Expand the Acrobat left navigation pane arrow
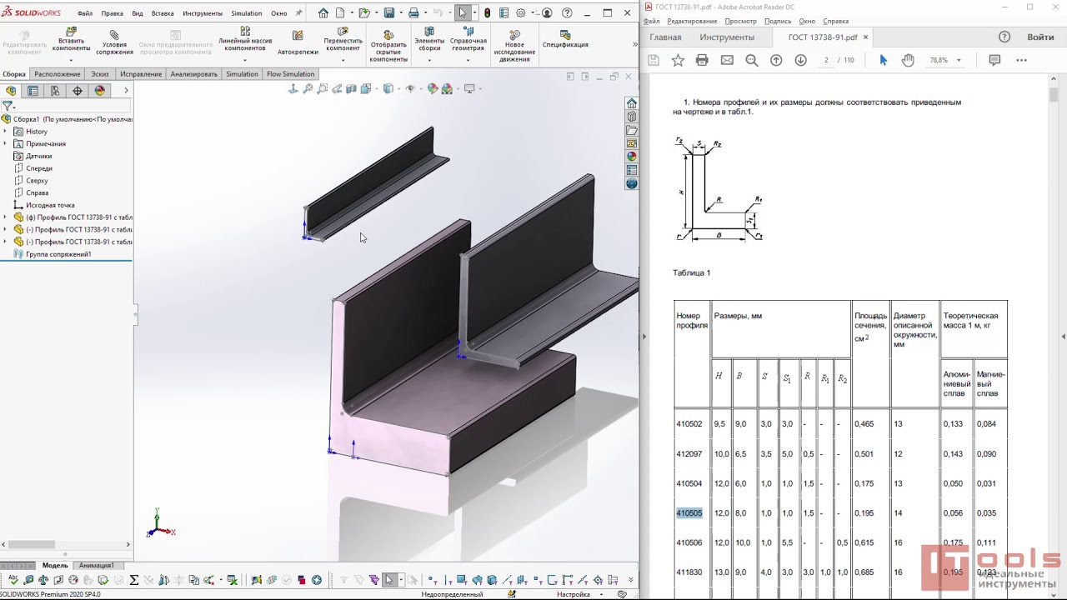Screen dimensions: 1067x600 click(x=644, y=337)
